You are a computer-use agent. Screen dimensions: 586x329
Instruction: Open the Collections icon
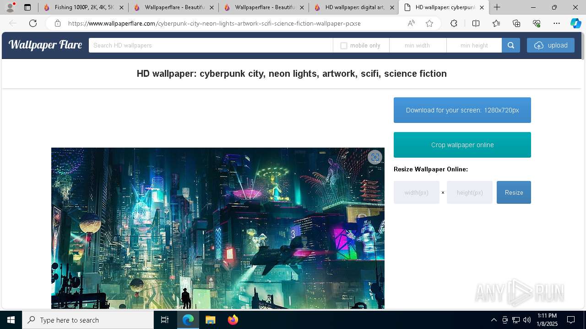[x=516, y=23]
